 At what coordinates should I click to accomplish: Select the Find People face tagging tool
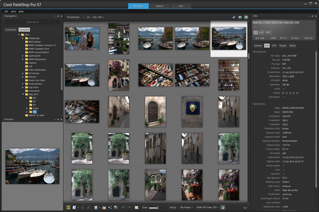point(96,207)
